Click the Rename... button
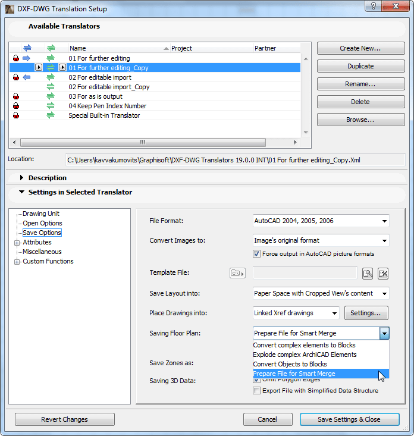Screen dimensions: 414x436 coord(360,84)
